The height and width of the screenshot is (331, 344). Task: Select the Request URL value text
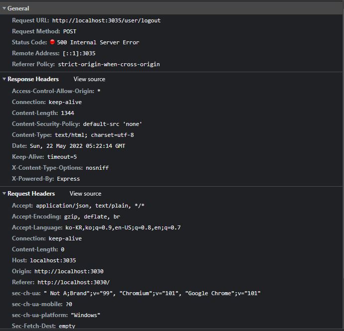tap(106, 20)
